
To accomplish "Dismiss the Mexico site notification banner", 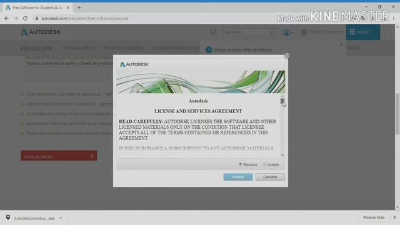I will [342, 45].
